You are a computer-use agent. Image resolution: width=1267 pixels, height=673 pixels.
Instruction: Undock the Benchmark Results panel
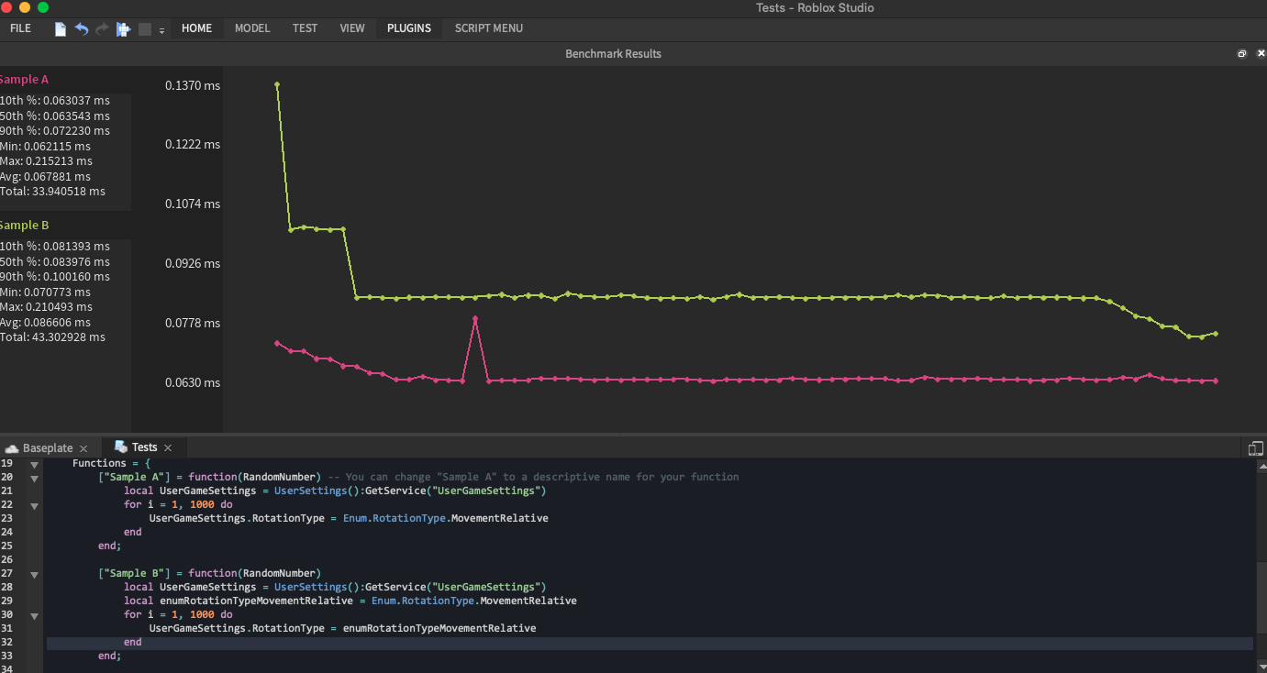(x=1242, y=54)
